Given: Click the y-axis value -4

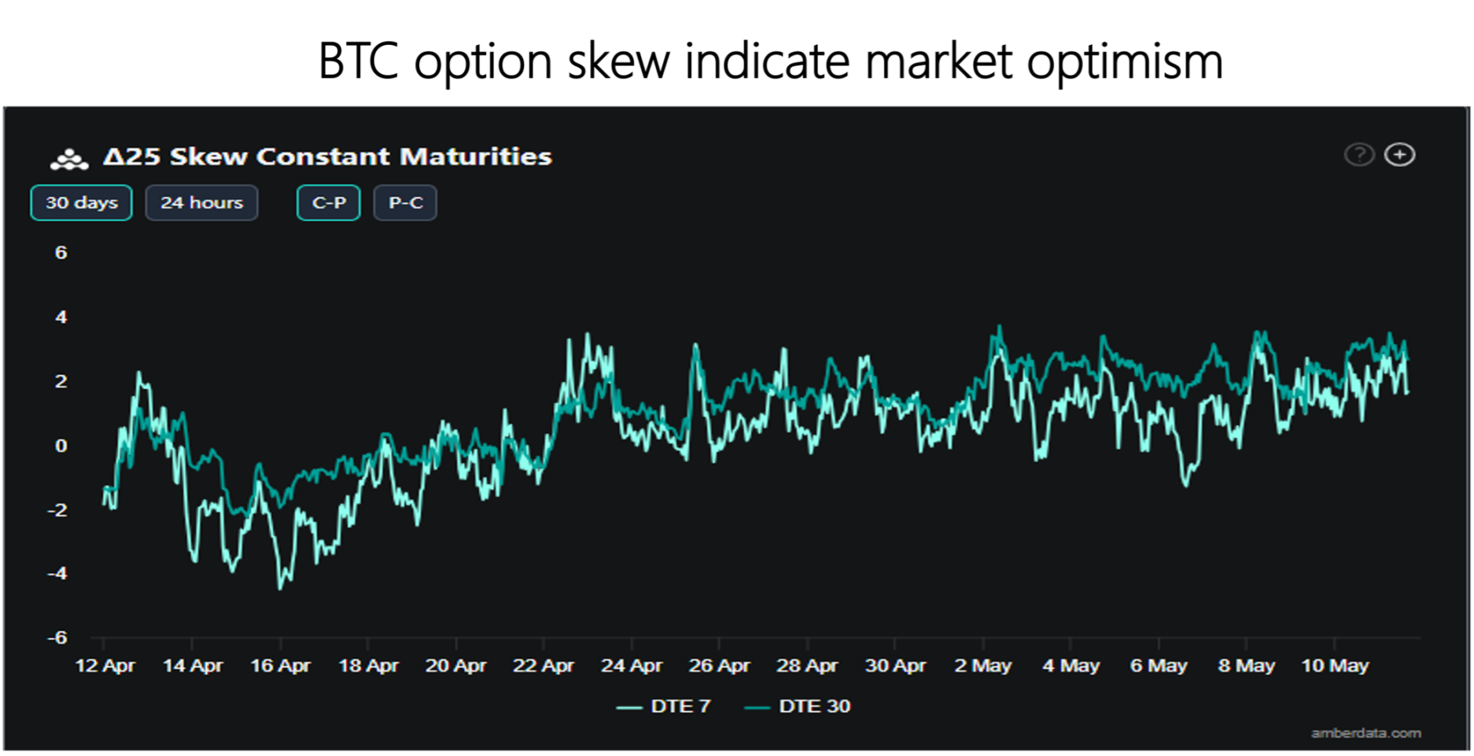Looking at the screenshot, I should [57, 573].
